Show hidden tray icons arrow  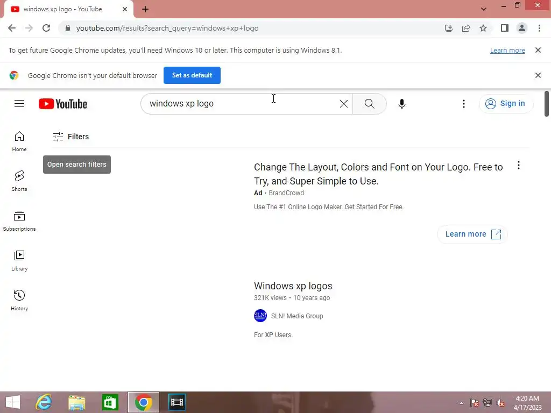point(461,403)
